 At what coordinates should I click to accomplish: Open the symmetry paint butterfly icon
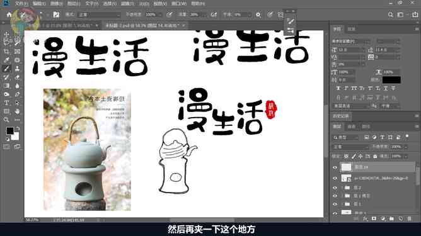[x=280, y=14]
